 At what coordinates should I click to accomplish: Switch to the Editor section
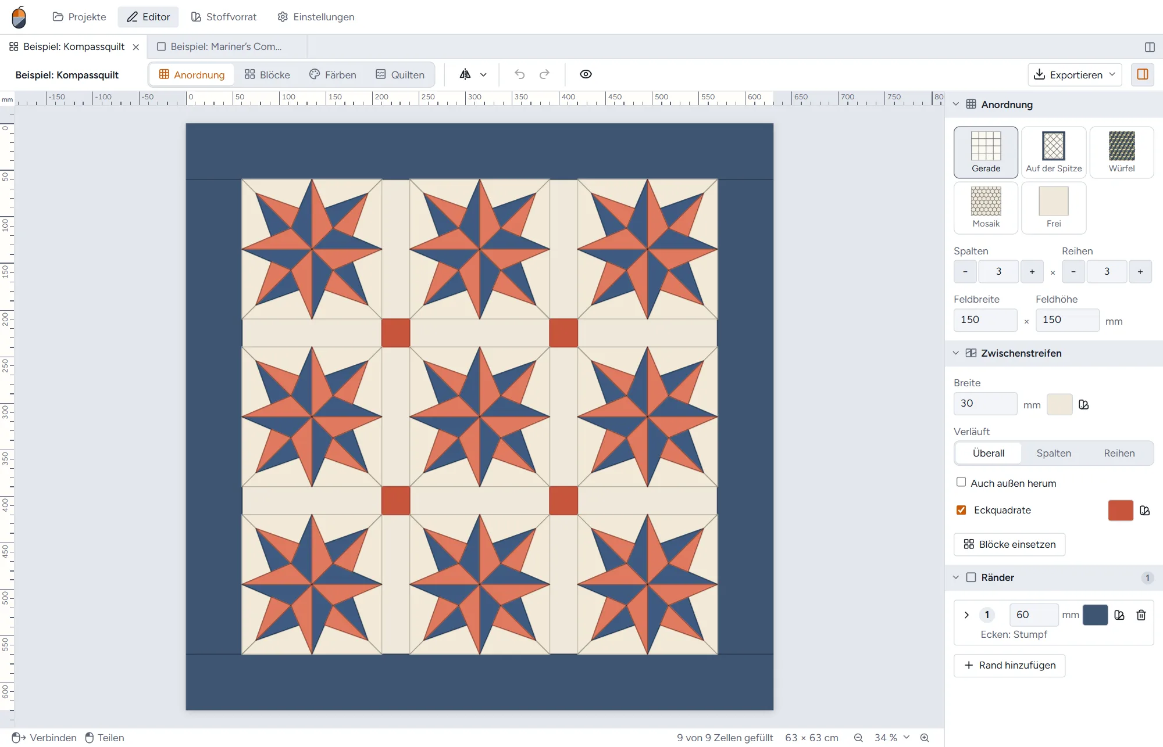tap(148, 17)
